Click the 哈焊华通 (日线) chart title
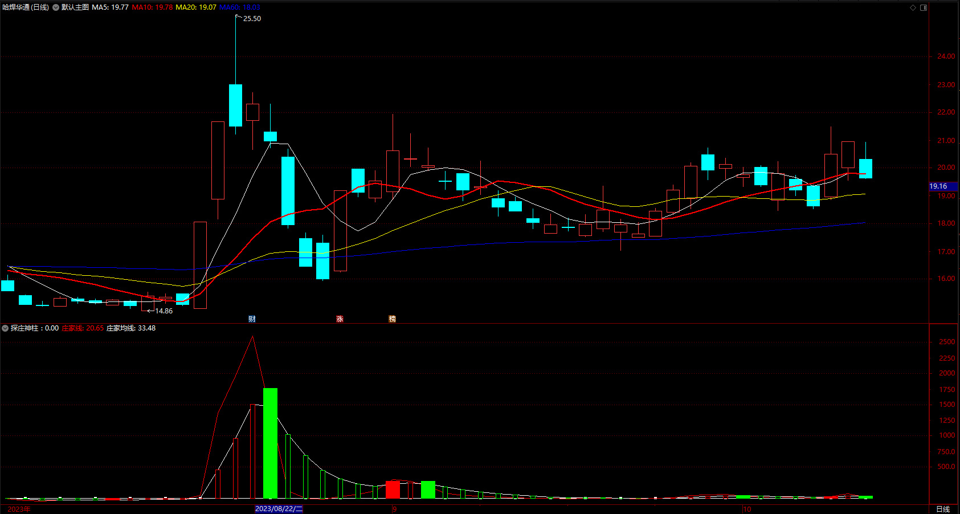 pos(26,7)
